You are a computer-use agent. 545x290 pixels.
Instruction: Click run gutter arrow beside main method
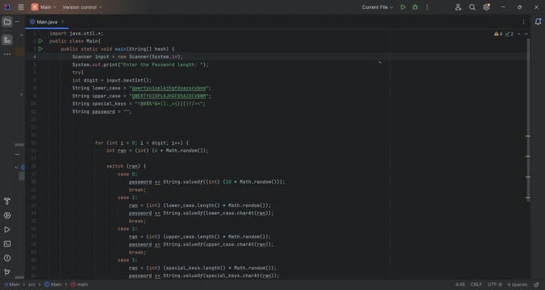point(40,49)
